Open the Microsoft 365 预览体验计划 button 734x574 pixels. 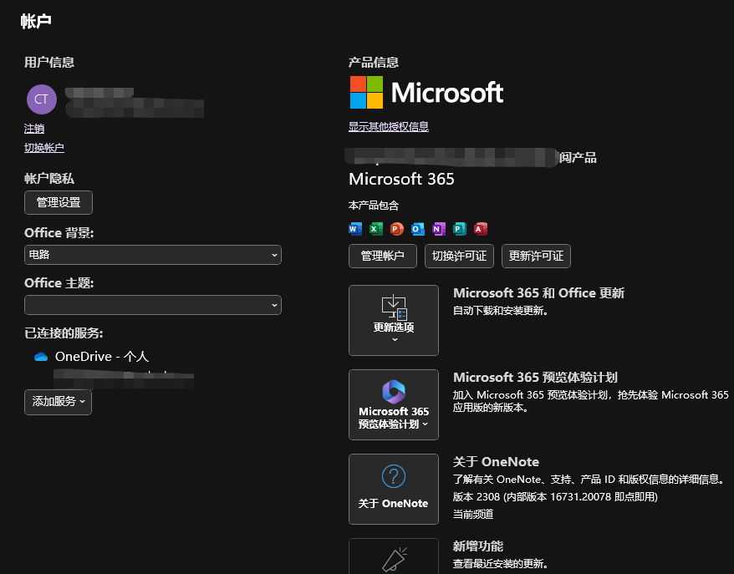[x=394, y=404]
